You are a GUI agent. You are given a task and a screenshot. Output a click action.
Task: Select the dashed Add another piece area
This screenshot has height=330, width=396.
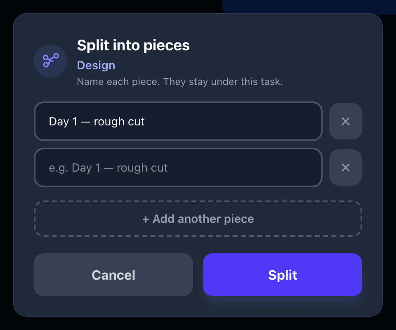click(x=198, y=219)
